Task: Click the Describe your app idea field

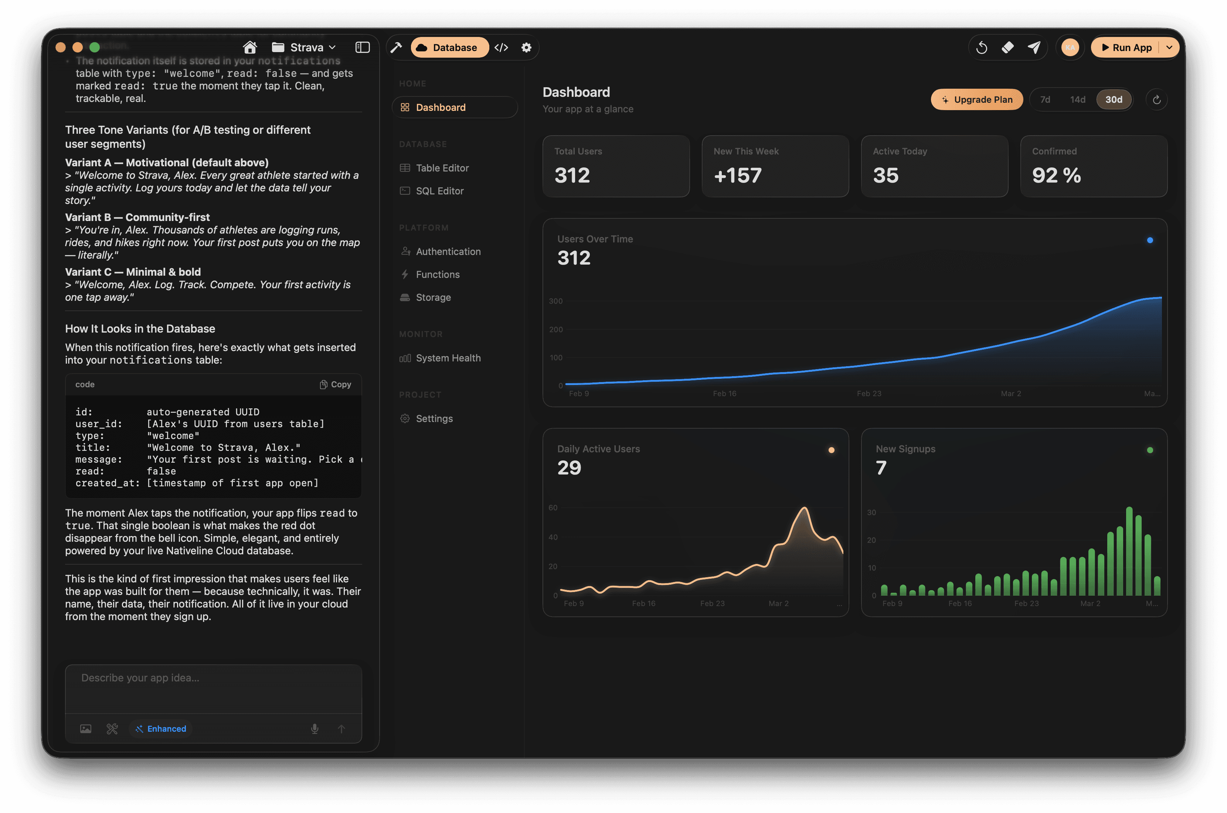Action: [213, 687]
